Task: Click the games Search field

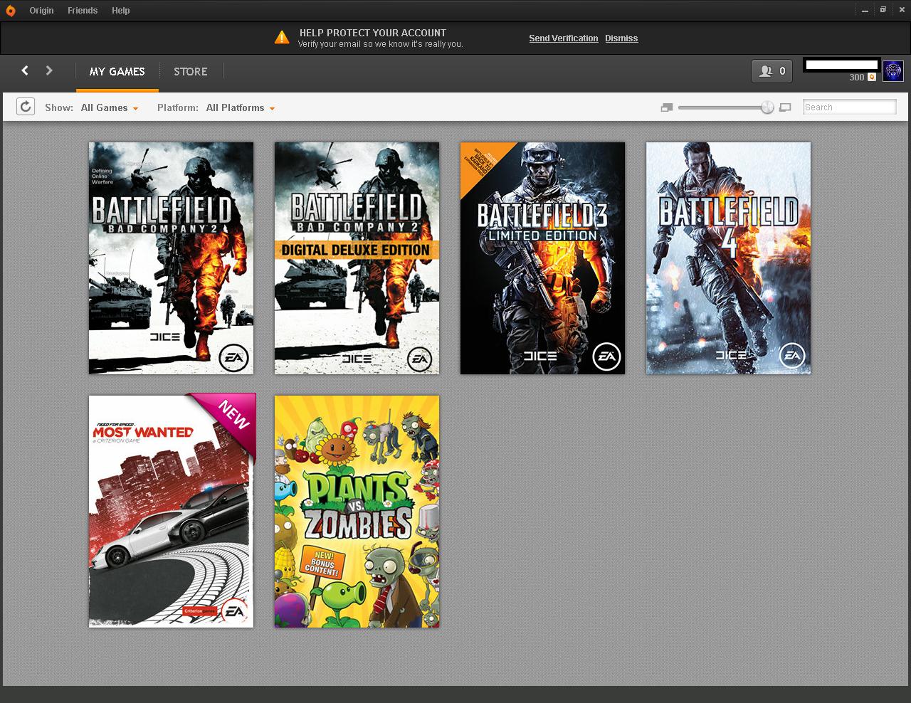Action: (849, 107)
